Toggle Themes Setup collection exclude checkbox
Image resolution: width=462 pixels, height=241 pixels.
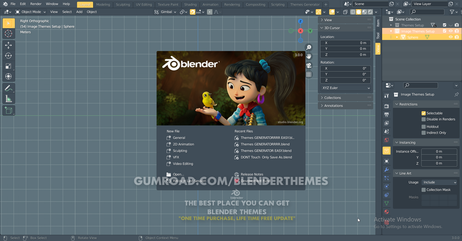(445, 25)
